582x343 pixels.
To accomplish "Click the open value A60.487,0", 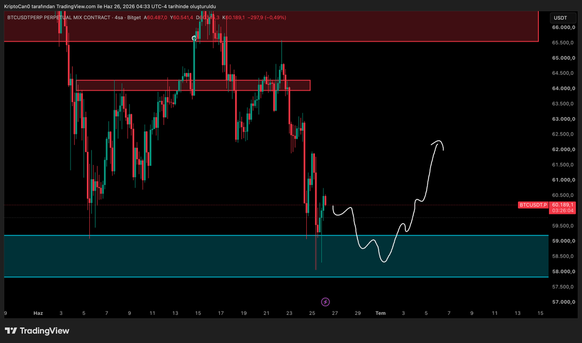I will coord(155,17).
